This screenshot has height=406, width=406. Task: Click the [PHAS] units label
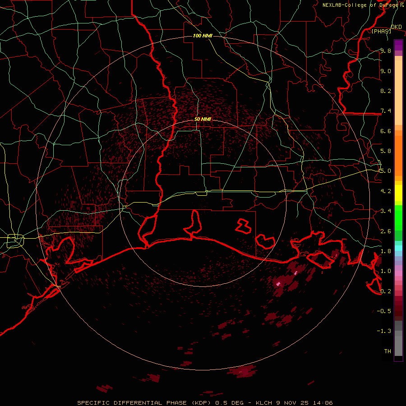pos(381,32)
